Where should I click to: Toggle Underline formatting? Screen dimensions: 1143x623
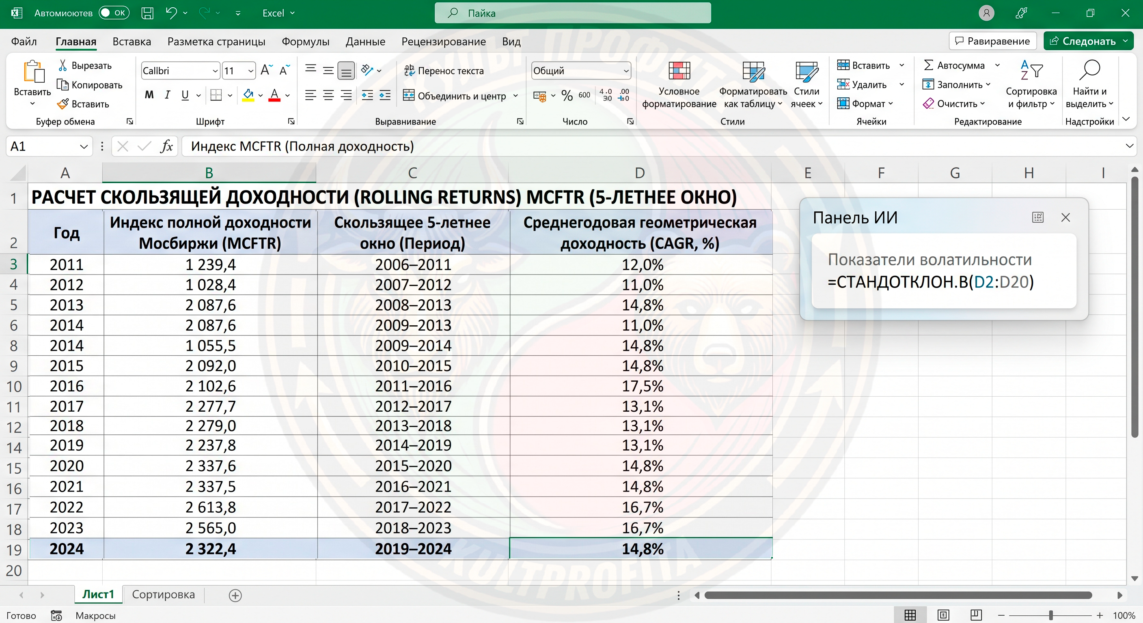pos(185,95)
